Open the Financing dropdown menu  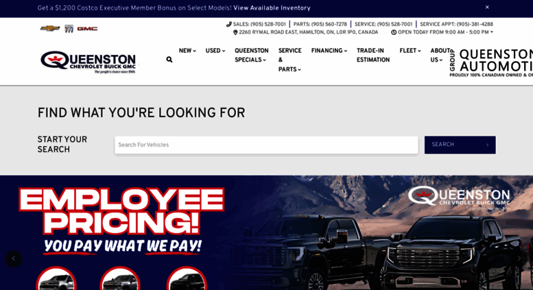coord(329,51)
